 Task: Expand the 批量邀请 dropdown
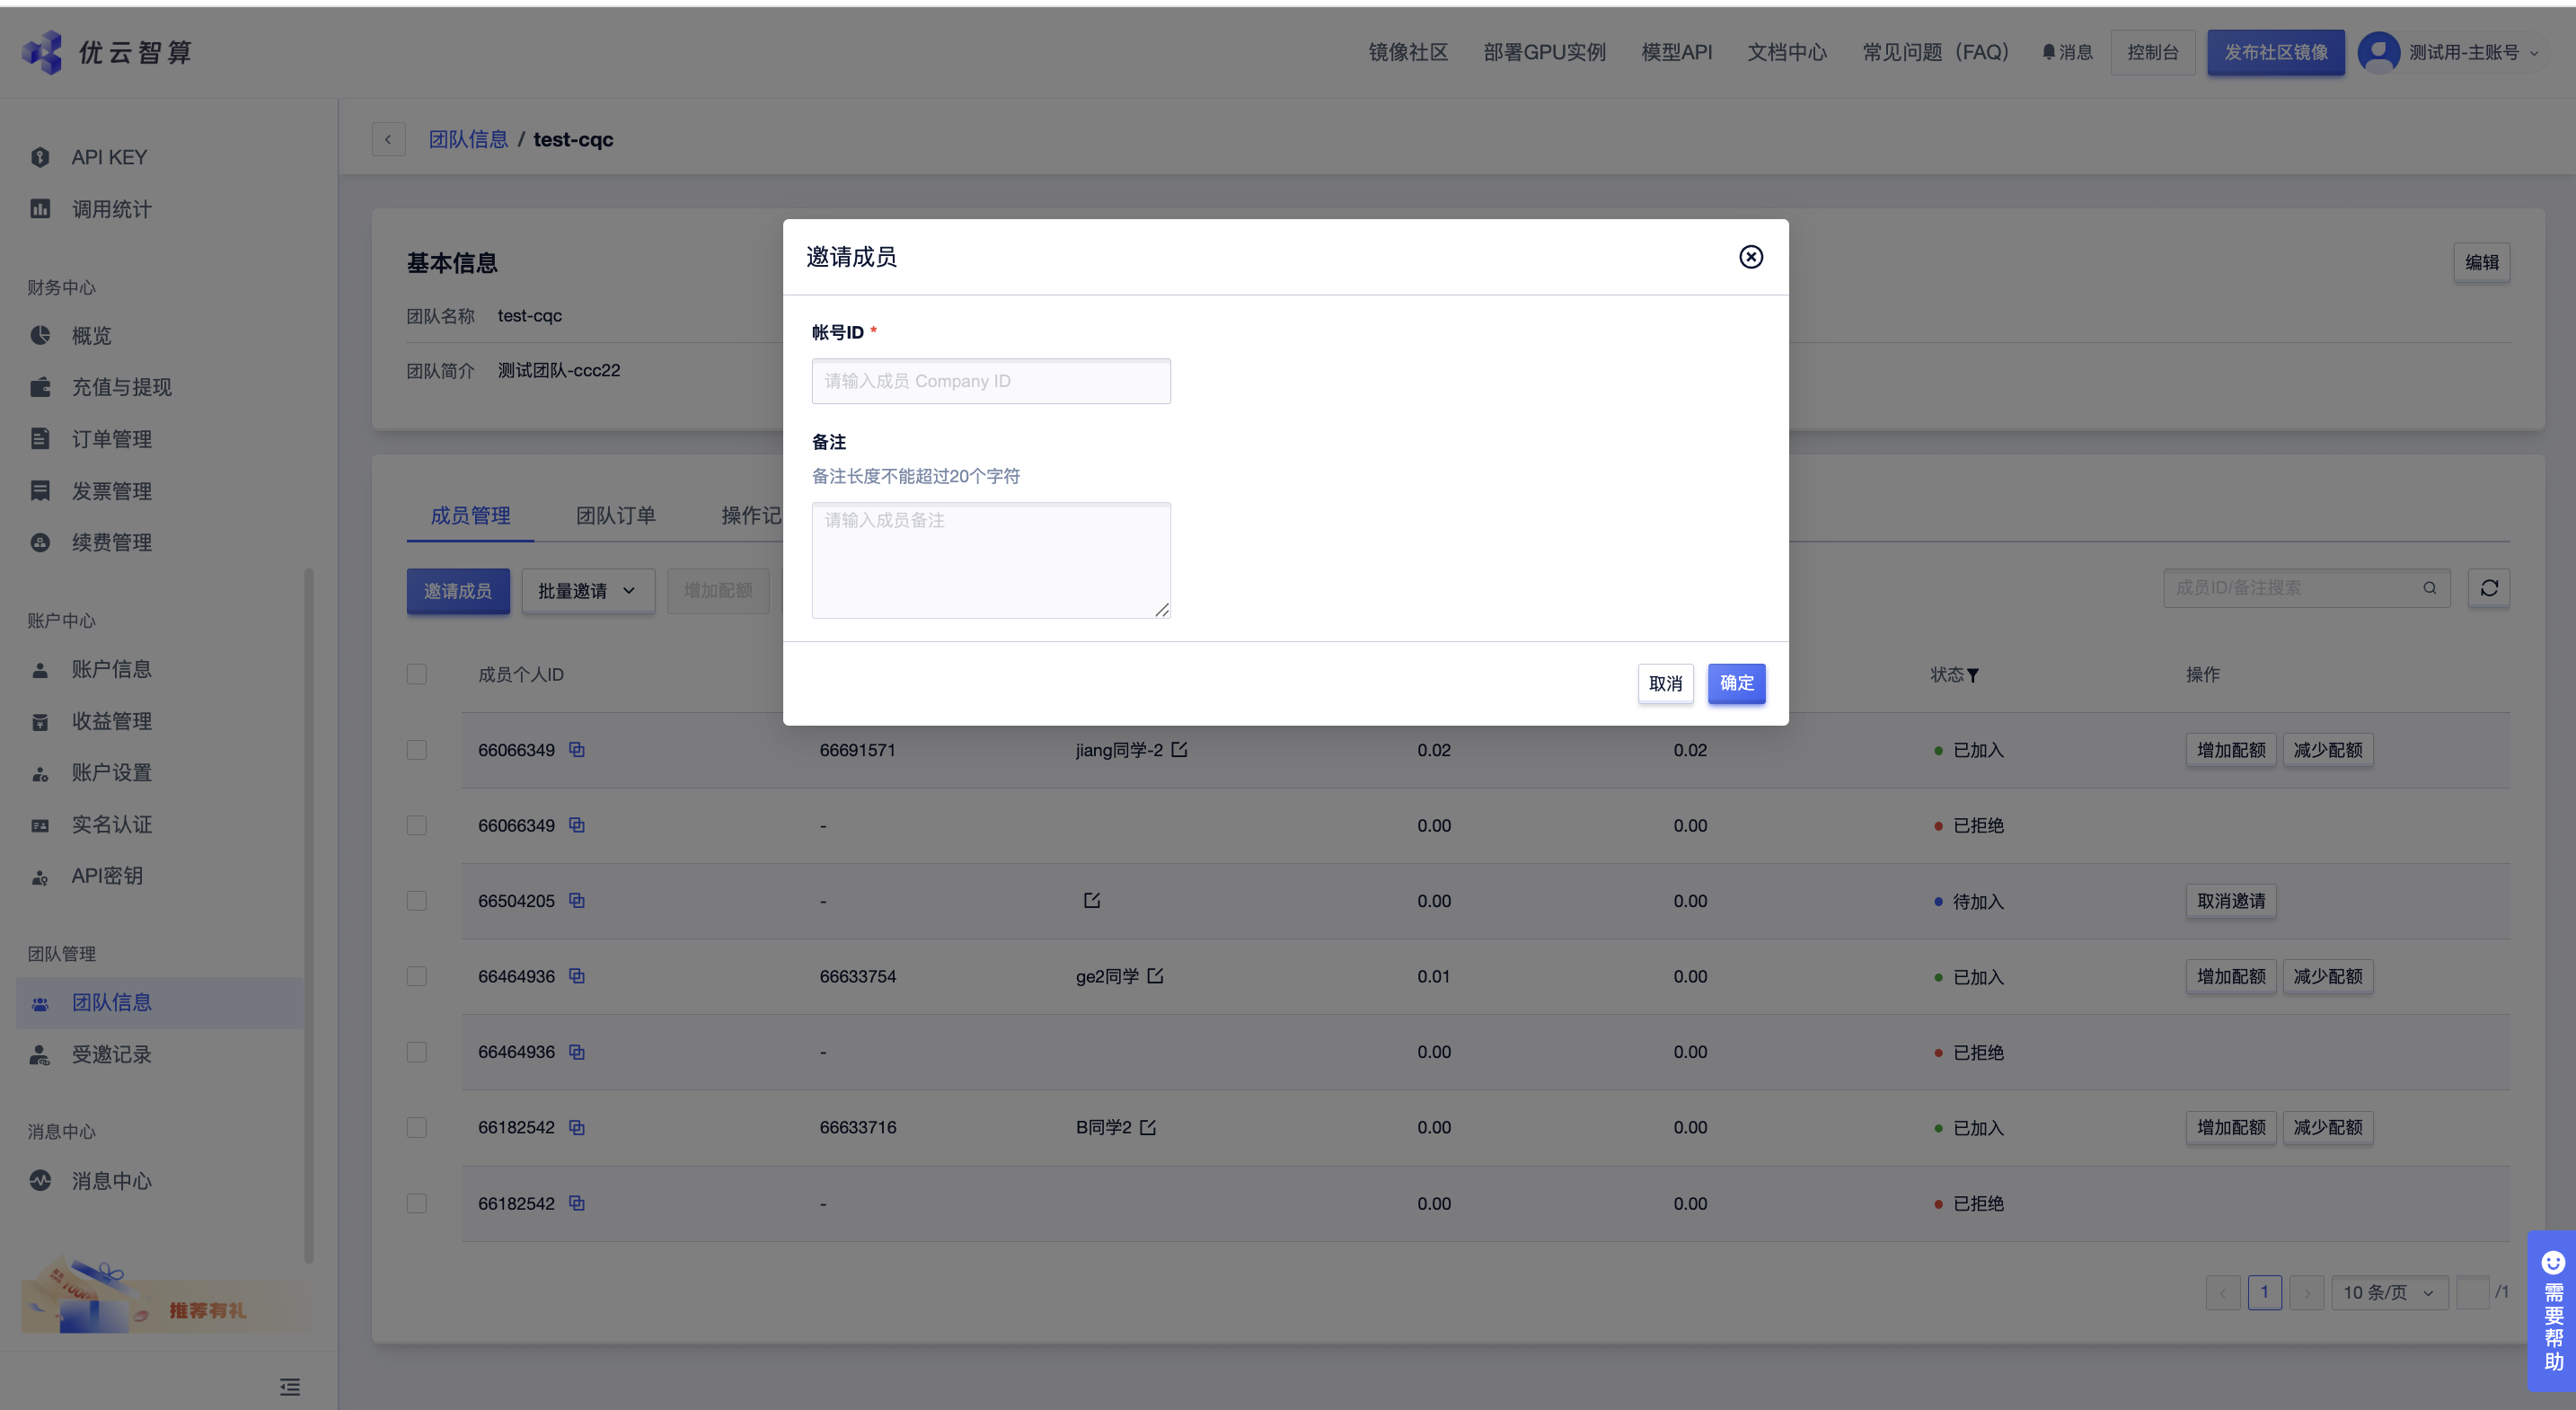click(587, 591)
